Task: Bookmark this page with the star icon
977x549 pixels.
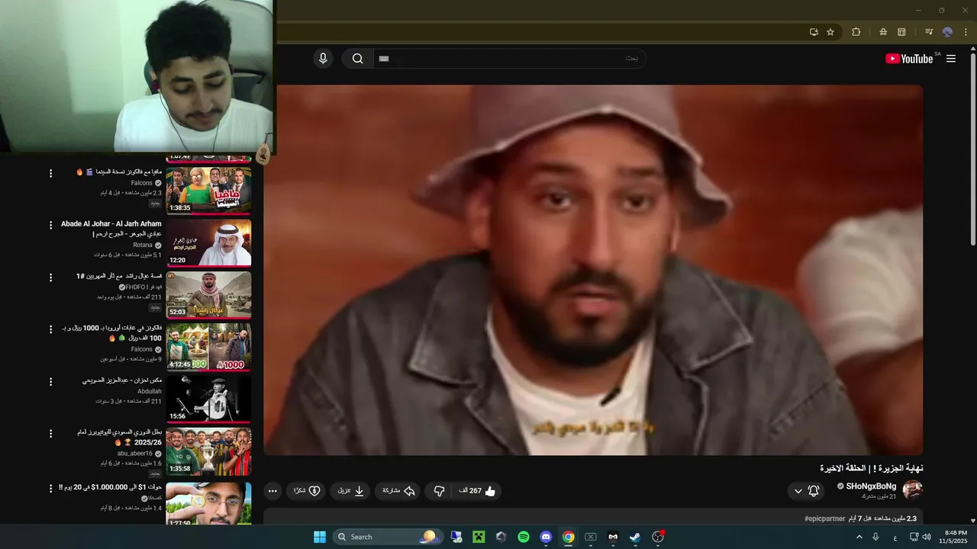Action: click(830, 32)
